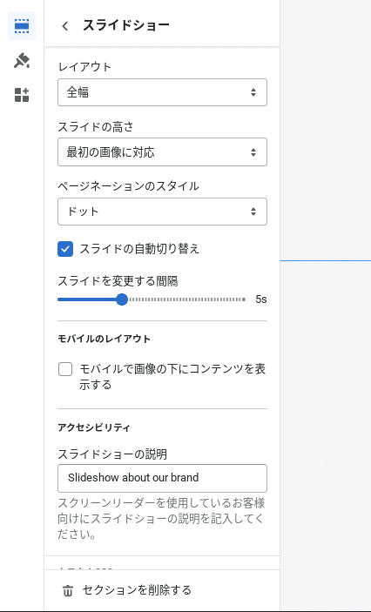The width and height of the screenshot is (371, 612).
Task: Enable モバイルで画像の下にコンテンツを表示する checkbox
Action: tap(65, 369)
